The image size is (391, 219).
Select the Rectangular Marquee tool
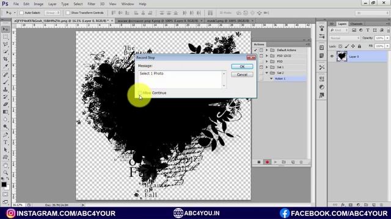click(5, 36)
